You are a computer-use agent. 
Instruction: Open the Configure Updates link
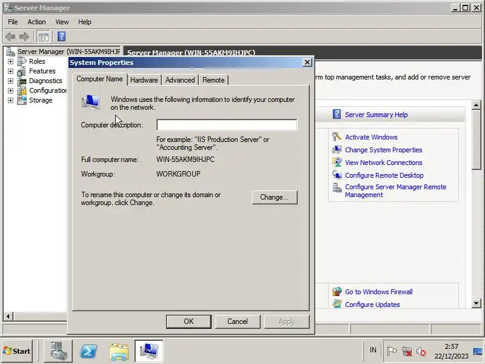[x=372, y=305]
